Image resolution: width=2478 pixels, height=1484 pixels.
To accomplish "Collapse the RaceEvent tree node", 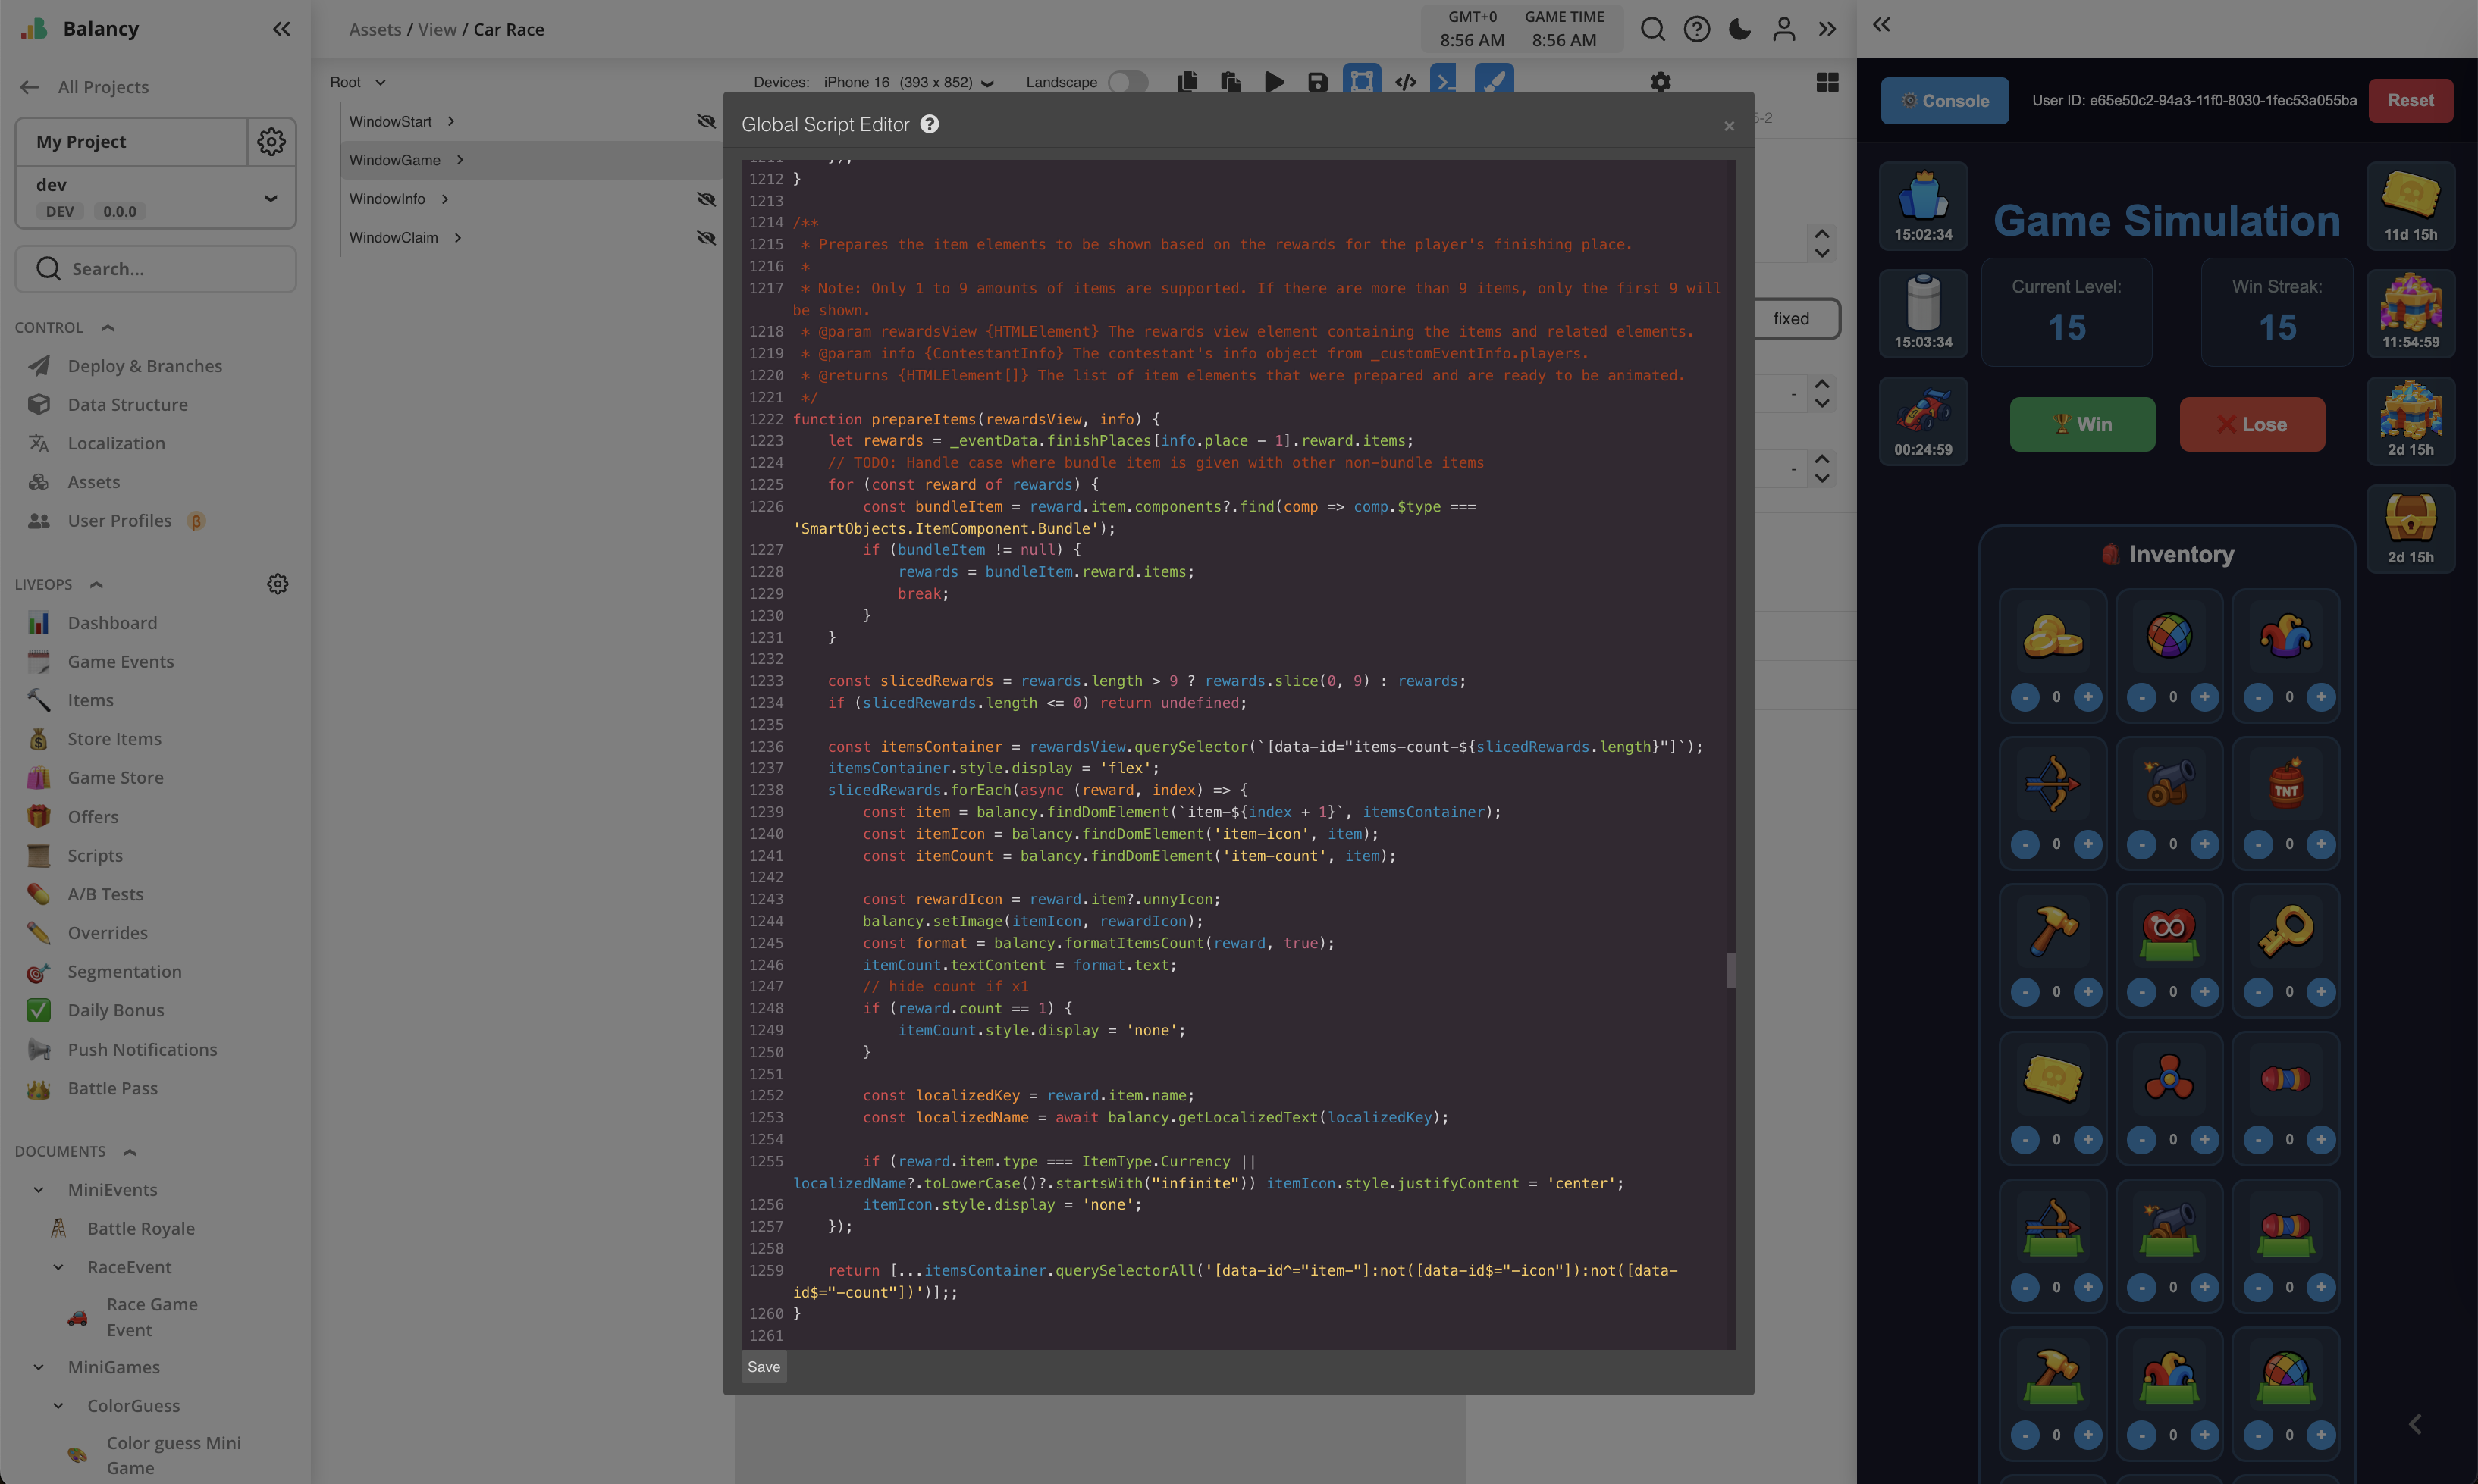I will (x=58, y=1267).
